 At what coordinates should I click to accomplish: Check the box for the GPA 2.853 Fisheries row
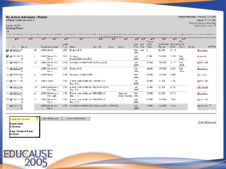click(x=8, y=75)
